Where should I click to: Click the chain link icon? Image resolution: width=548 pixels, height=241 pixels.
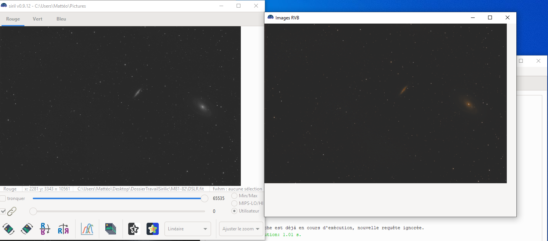point(12,211)
